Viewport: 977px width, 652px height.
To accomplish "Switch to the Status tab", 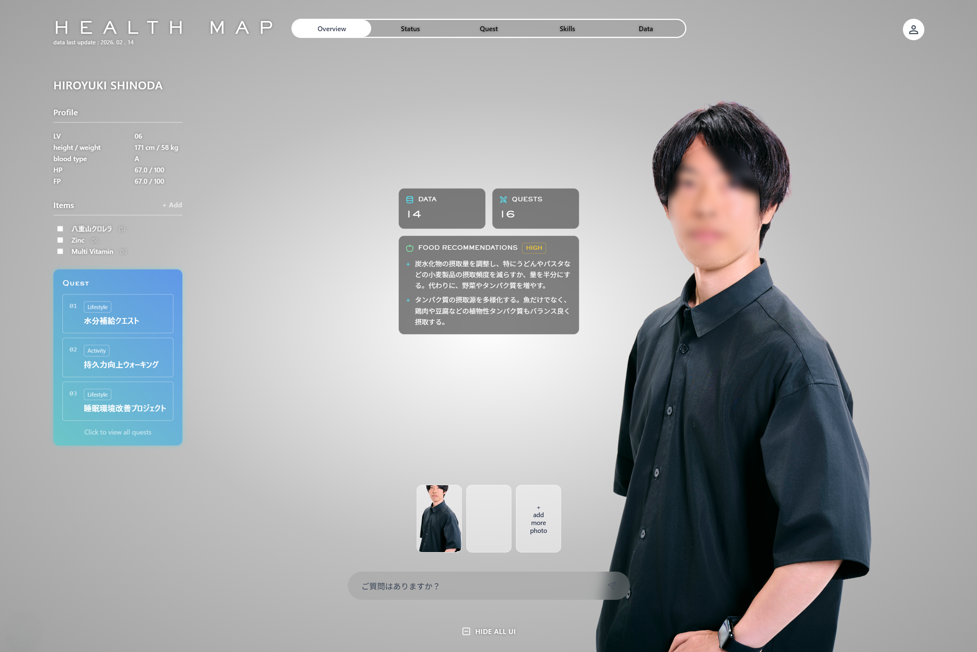I will click(410, 29).
